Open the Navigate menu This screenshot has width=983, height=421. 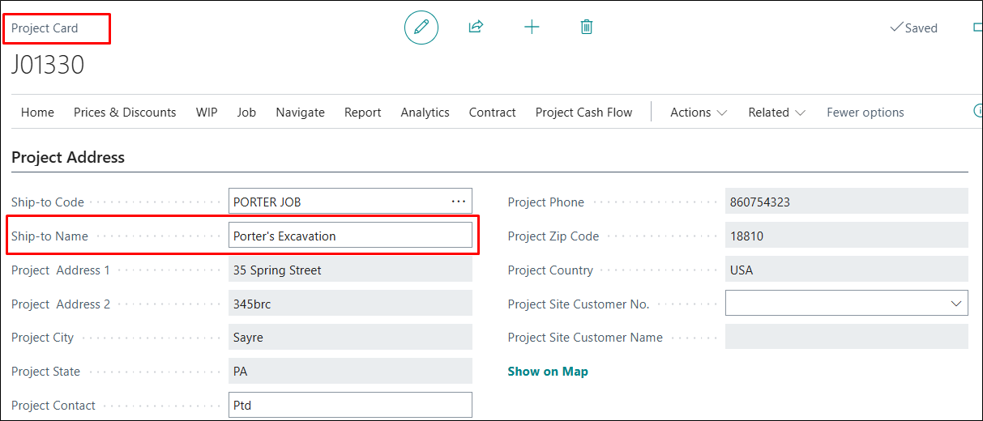tap(300, 113)
